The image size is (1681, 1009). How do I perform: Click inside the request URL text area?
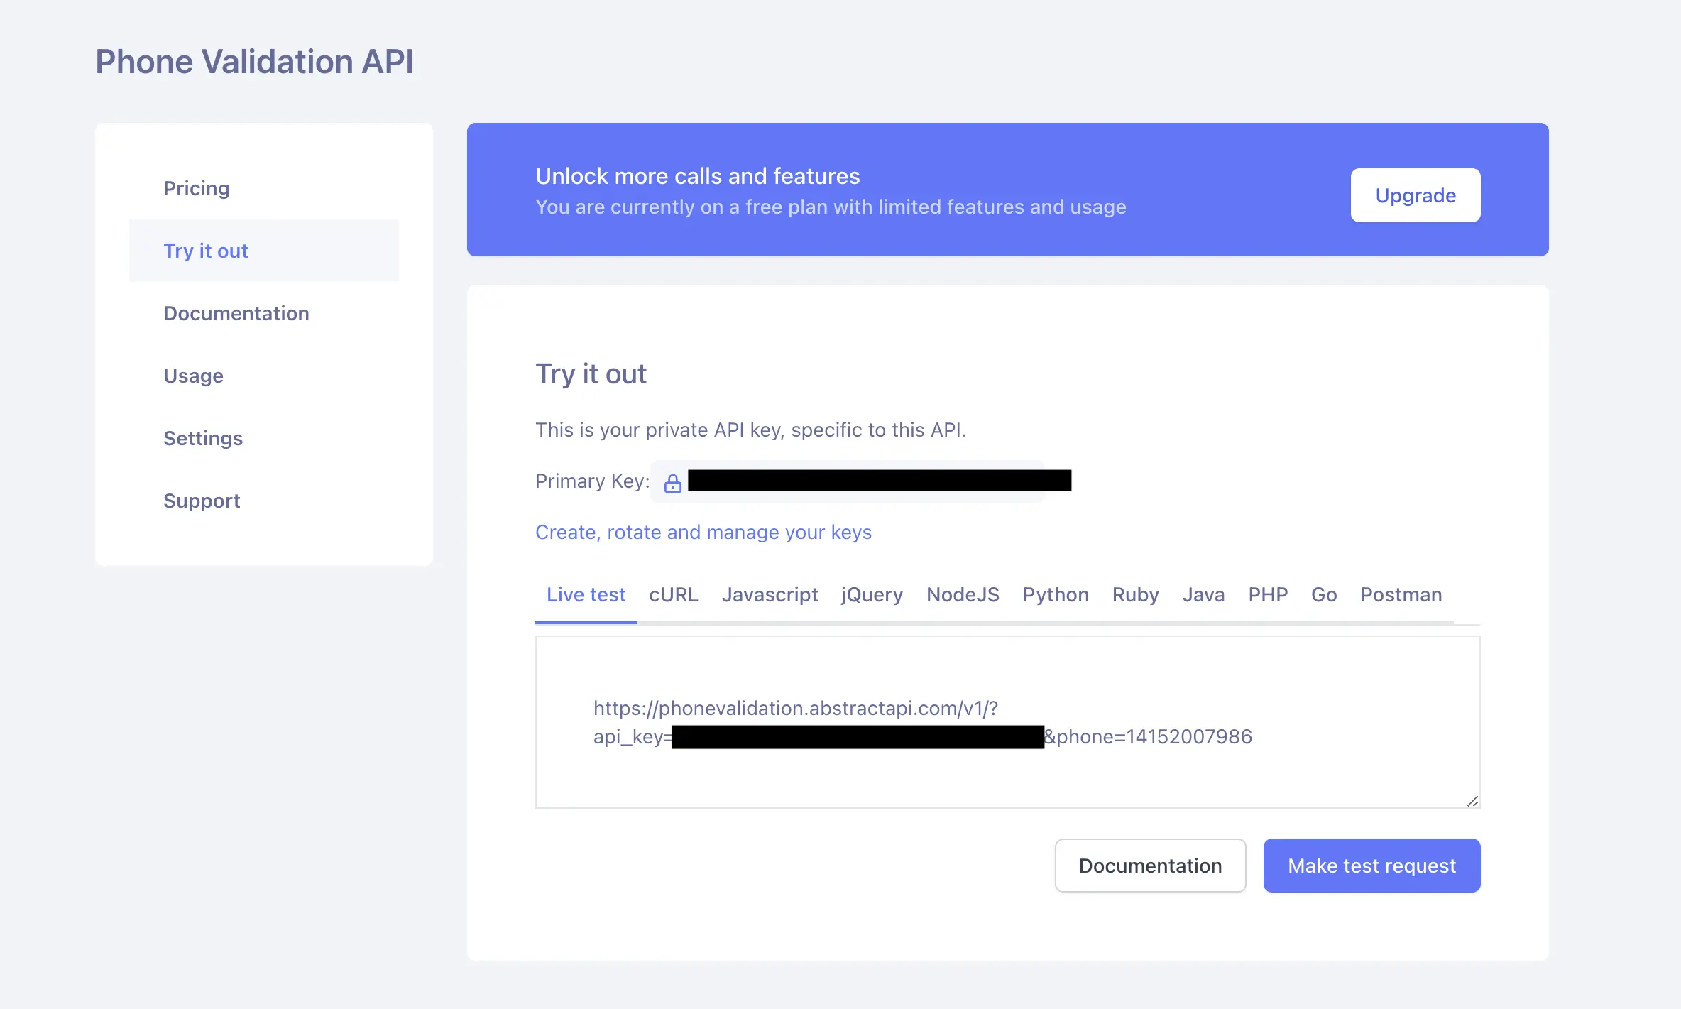1007,722
